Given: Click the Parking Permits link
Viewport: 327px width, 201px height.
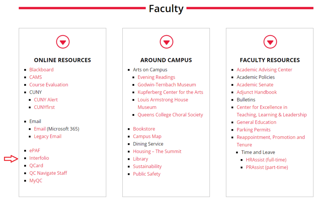Looking at the screenshot, I should tap(253, 130).
